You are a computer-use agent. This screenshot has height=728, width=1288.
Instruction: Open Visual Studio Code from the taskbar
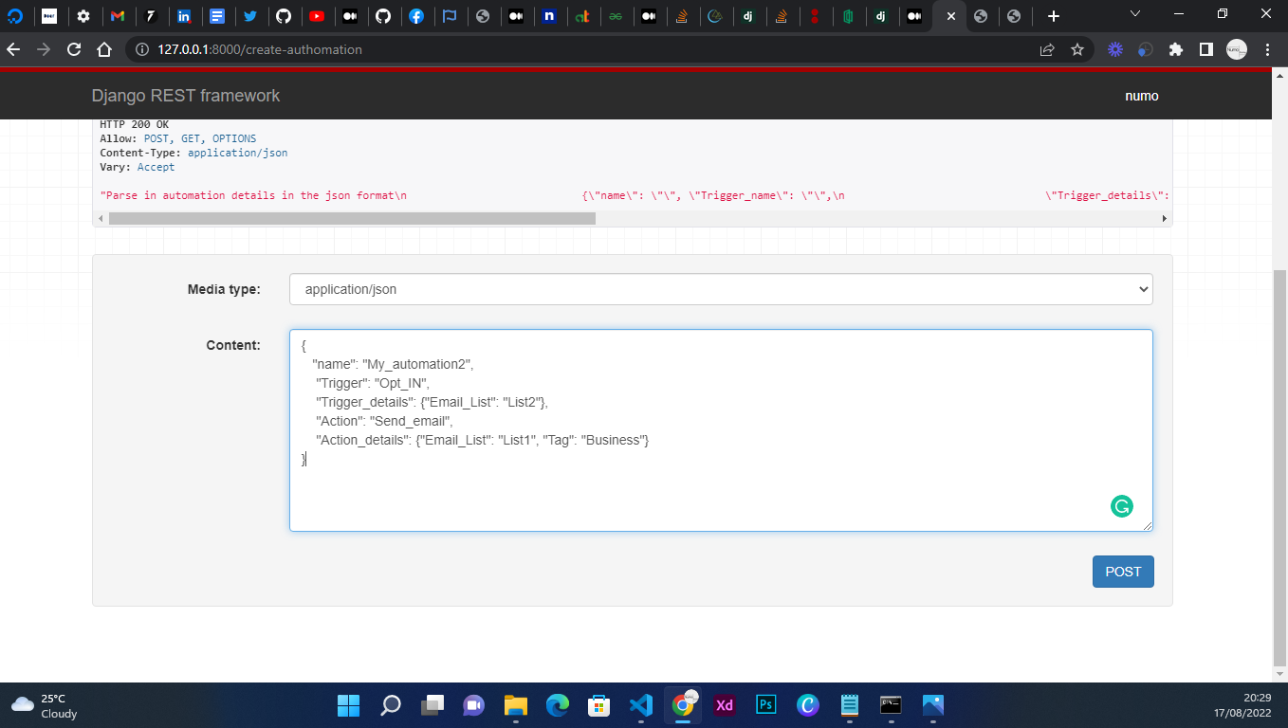(x=641, y=705)
